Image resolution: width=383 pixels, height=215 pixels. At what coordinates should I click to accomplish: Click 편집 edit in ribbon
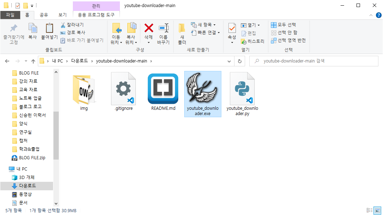[x=248, y=33]
